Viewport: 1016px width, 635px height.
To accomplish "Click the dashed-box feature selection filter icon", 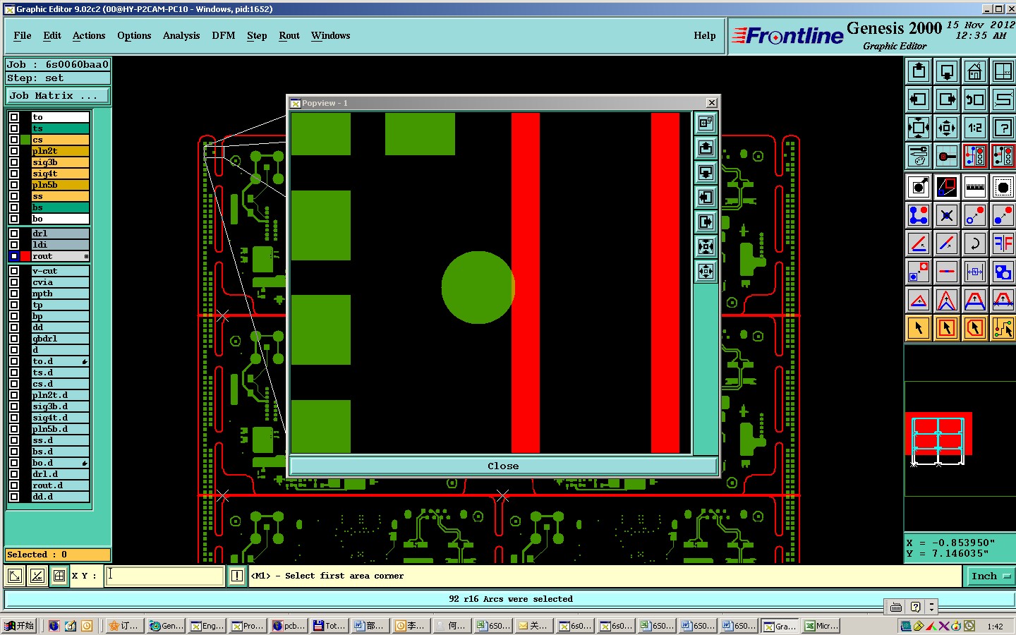I will click(1003, 187).
